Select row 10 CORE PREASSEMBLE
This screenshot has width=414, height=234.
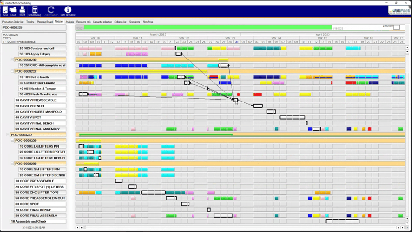(x=40, y=181)
